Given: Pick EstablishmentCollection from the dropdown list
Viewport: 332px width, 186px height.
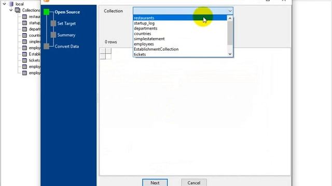Looking at the screenshot, I should click(x=180, y=49).
